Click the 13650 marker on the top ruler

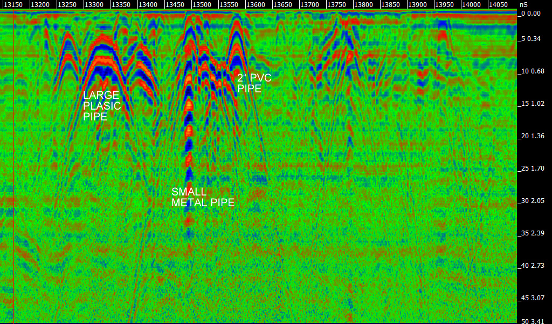click(x=282, y=4)
